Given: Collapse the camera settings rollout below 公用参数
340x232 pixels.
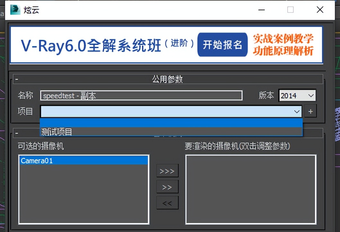Looking at the screenshot, I should pos(16,132).
